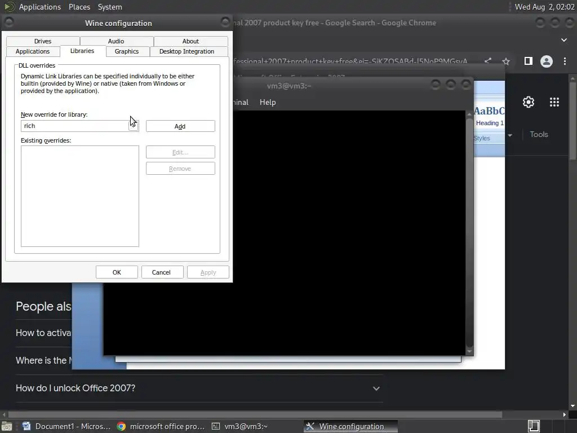Expand 'How do I unlock Office 2007?' question

click(x=199, y=388)
